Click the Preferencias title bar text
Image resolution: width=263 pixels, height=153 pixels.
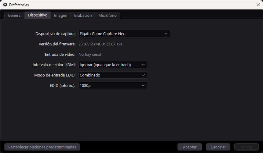click(x=19, y=5)
